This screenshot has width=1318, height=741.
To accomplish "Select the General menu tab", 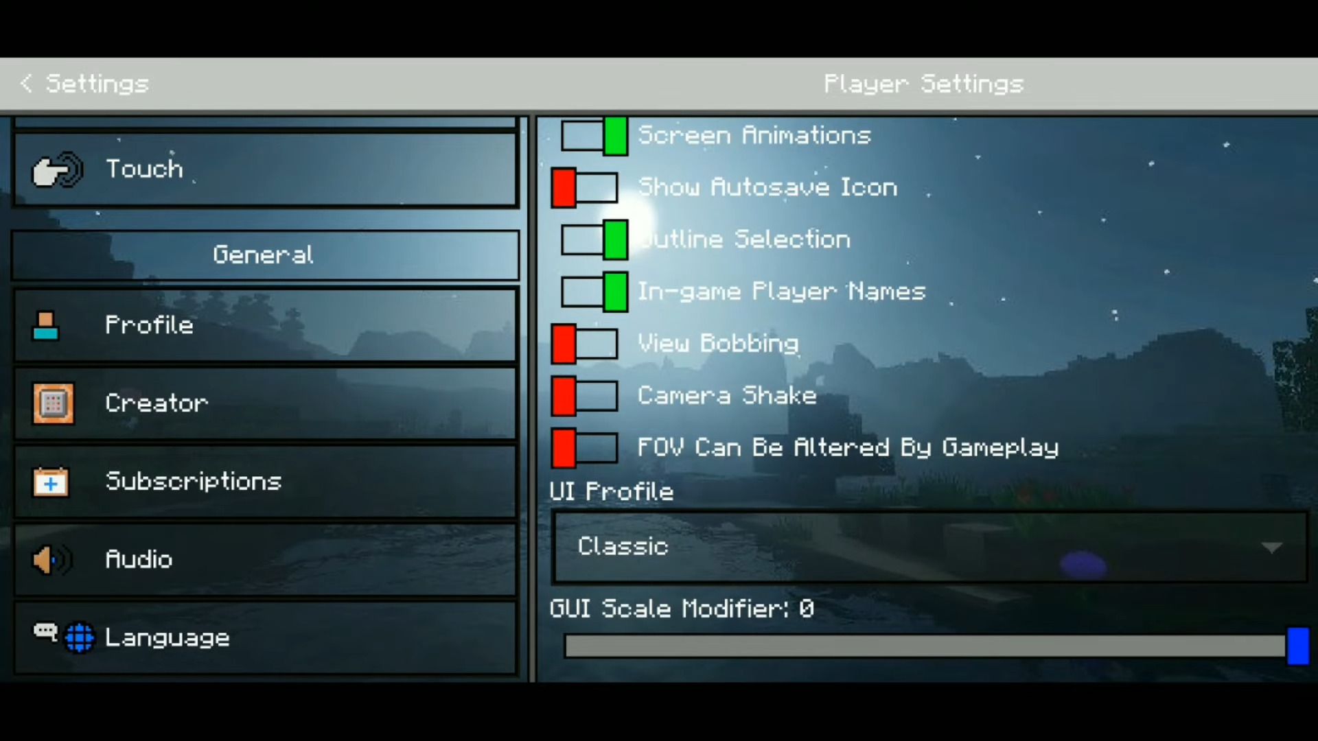I will click(264, 253).
